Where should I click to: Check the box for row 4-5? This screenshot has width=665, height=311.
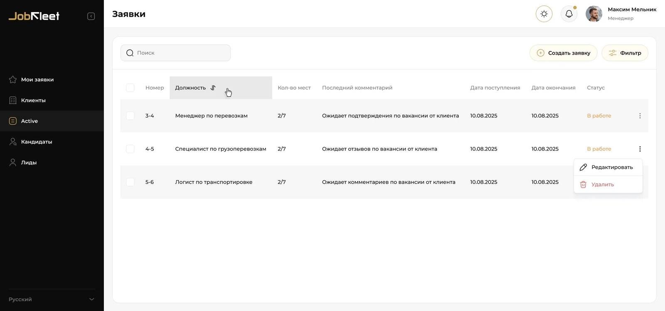pos(130,149)
